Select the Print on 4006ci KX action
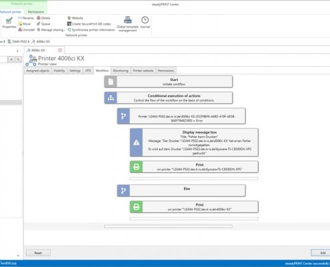 tap(194, 207)
